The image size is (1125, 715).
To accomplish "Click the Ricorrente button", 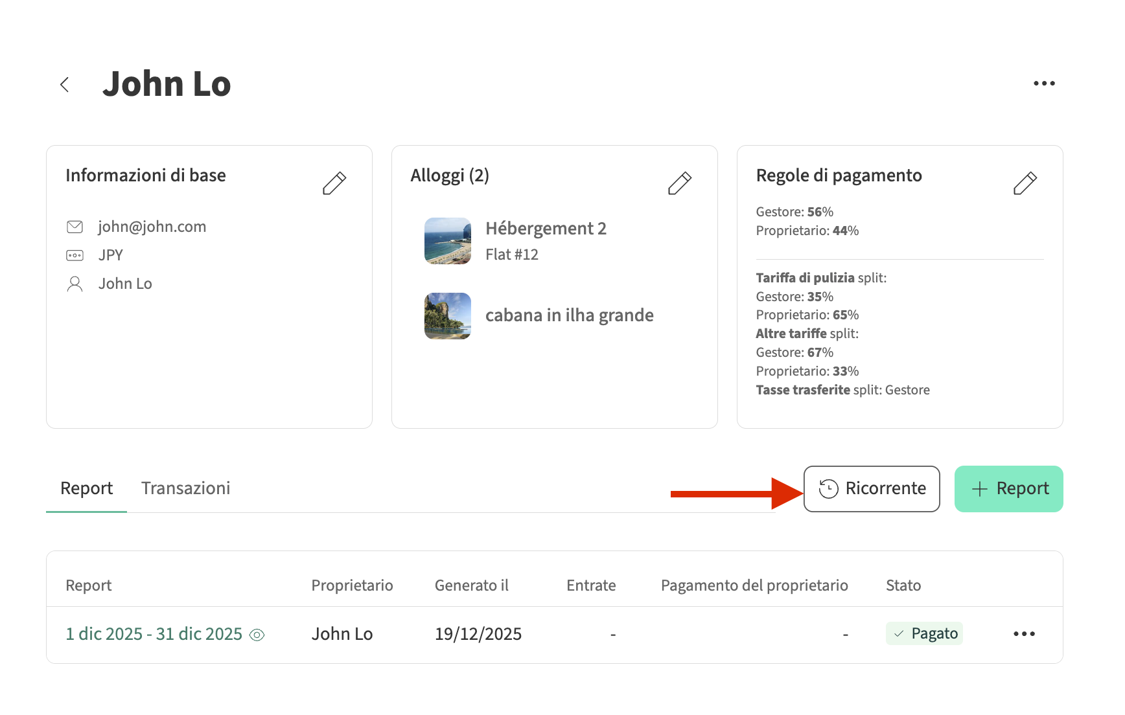I will tap(872, 489).
